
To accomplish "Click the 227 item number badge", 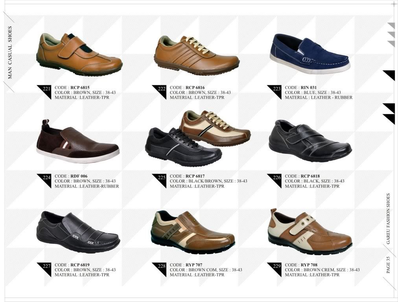I will 44,269.
